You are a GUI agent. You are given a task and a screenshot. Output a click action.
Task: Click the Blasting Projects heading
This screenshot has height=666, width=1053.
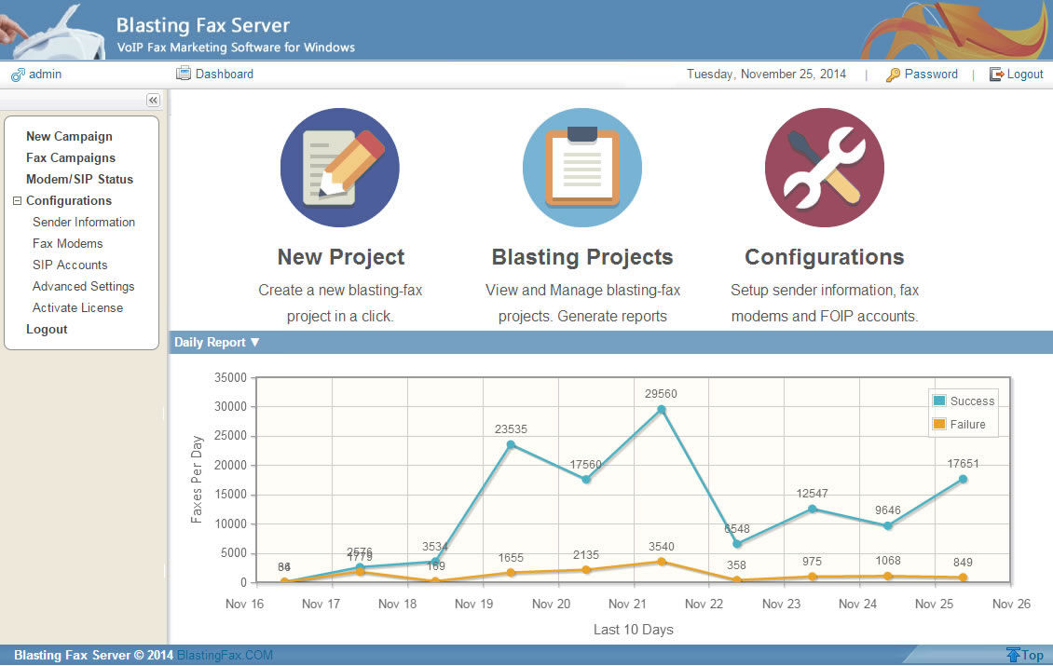coord(582,257)
